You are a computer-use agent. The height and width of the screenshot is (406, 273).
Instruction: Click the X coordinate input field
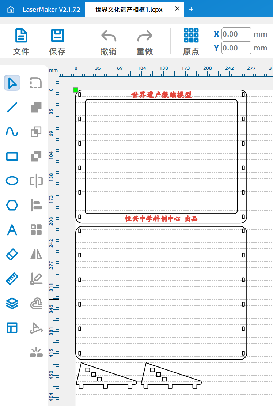pyautogui.click(x=236, y=34)
